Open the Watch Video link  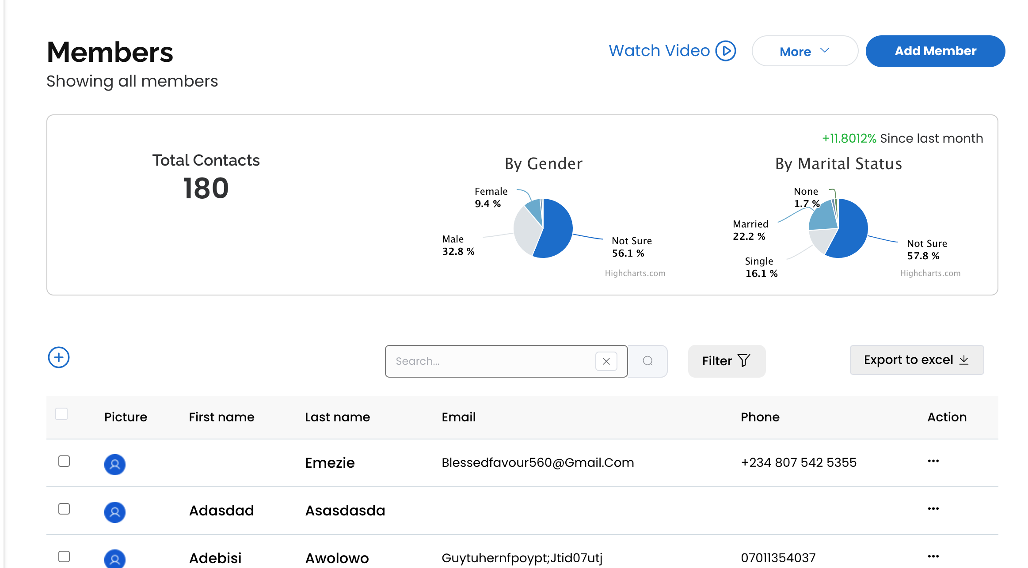[x=659, y=51]
